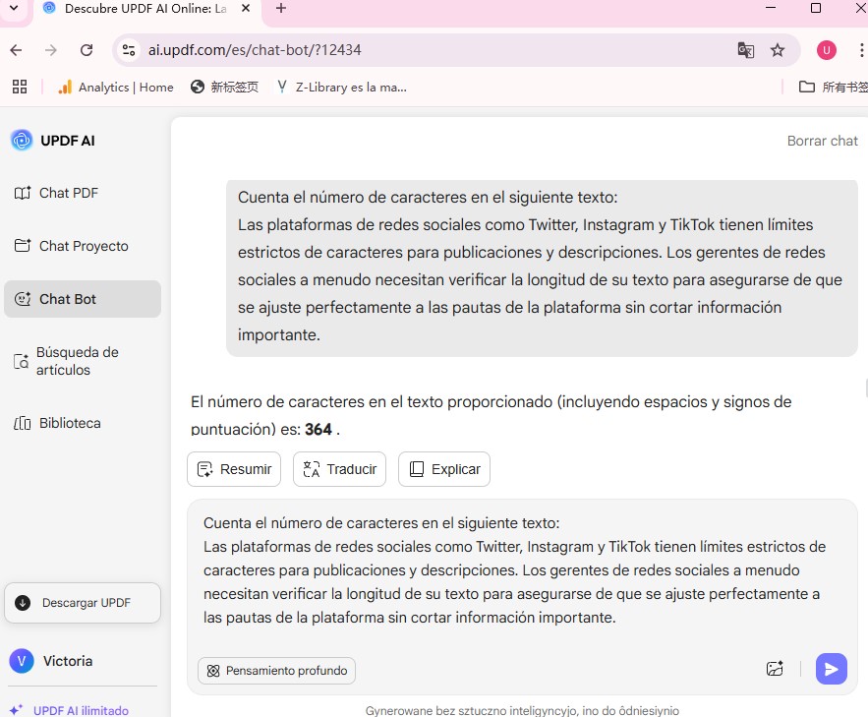Click the Chat Proyecto folder icon
The height and width of the screenshot is (717, 868).
(23, 245)
